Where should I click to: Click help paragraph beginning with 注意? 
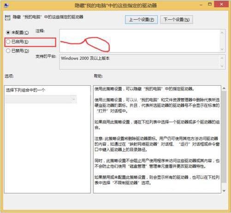[x=157, y=144]
